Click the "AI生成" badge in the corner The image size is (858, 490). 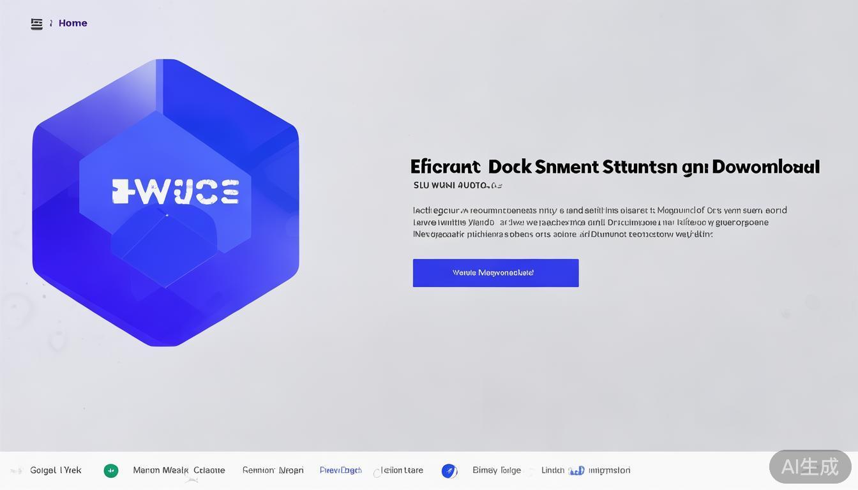coord(809,466)
